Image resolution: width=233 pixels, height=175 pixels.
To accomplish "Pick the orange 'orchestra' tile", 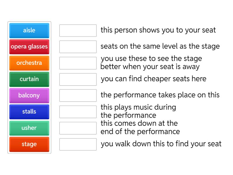I will point(29,63).
